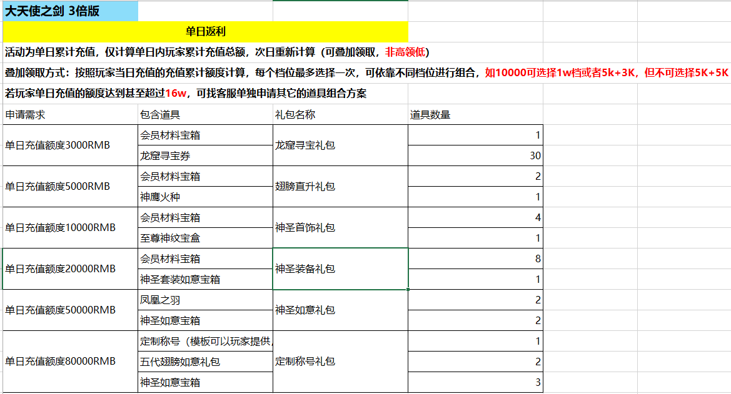
Task: Select 神圣如意宝箱 cell below 凤凰之羽
Action: coord(206,320)
